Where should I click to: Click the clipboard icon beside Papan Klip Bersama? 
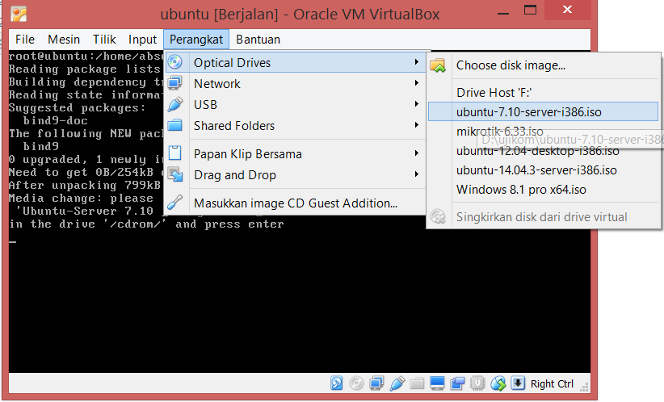pyautogui.click(x=175, y=153)
